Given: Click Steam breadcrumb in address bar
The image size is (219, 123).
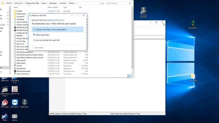Looking at the screenshot, I should (44, 3).
